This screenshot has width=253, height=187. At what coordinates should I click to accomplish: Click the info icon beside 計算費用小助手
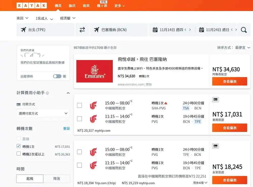pyautogui.click(x=48, y=93)
